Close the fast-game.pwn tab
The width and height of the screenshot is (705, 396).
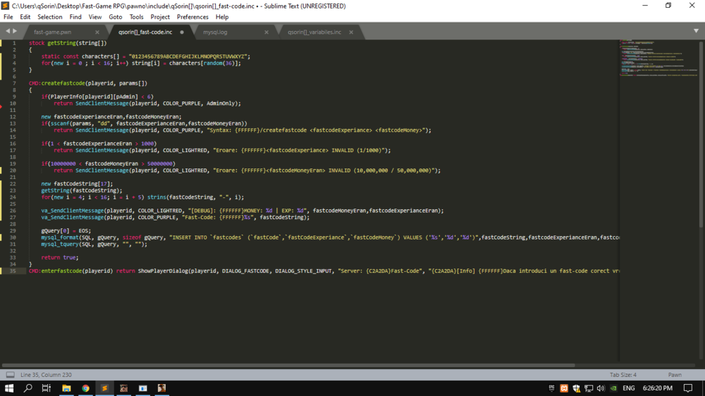[97, 32]
